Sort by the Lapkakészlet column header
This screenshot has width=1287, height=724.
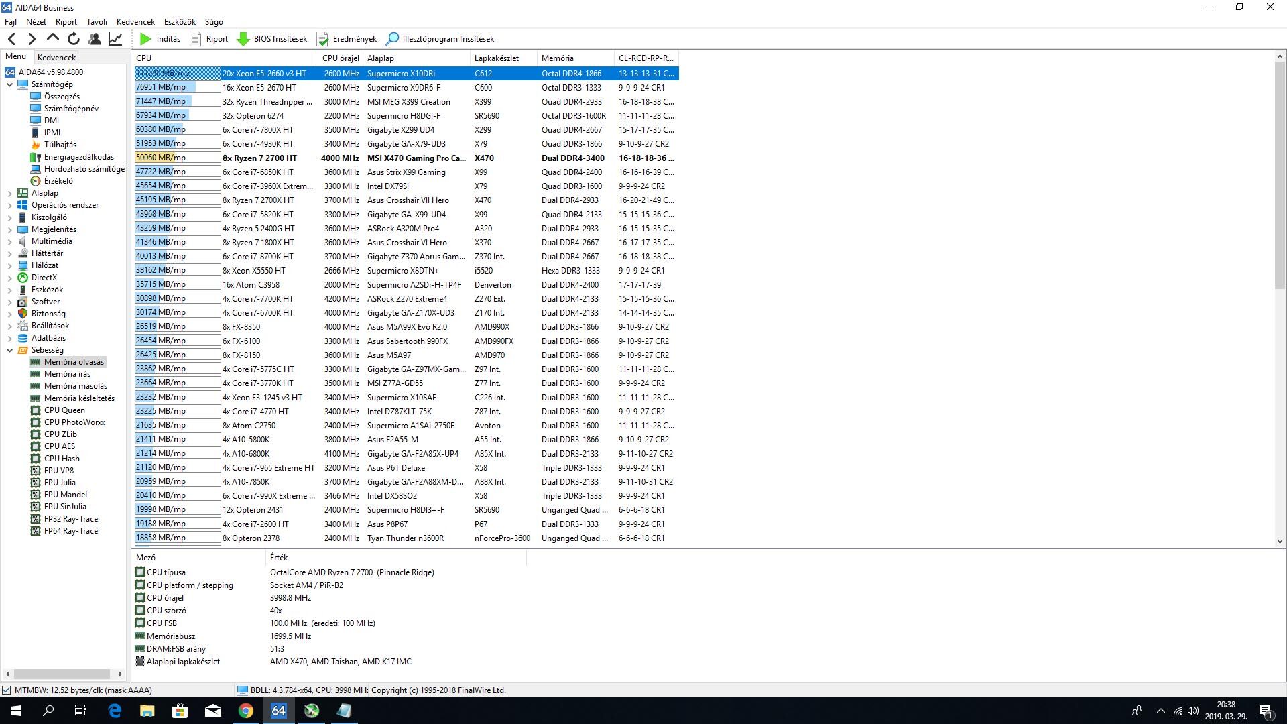pos(503,58)
